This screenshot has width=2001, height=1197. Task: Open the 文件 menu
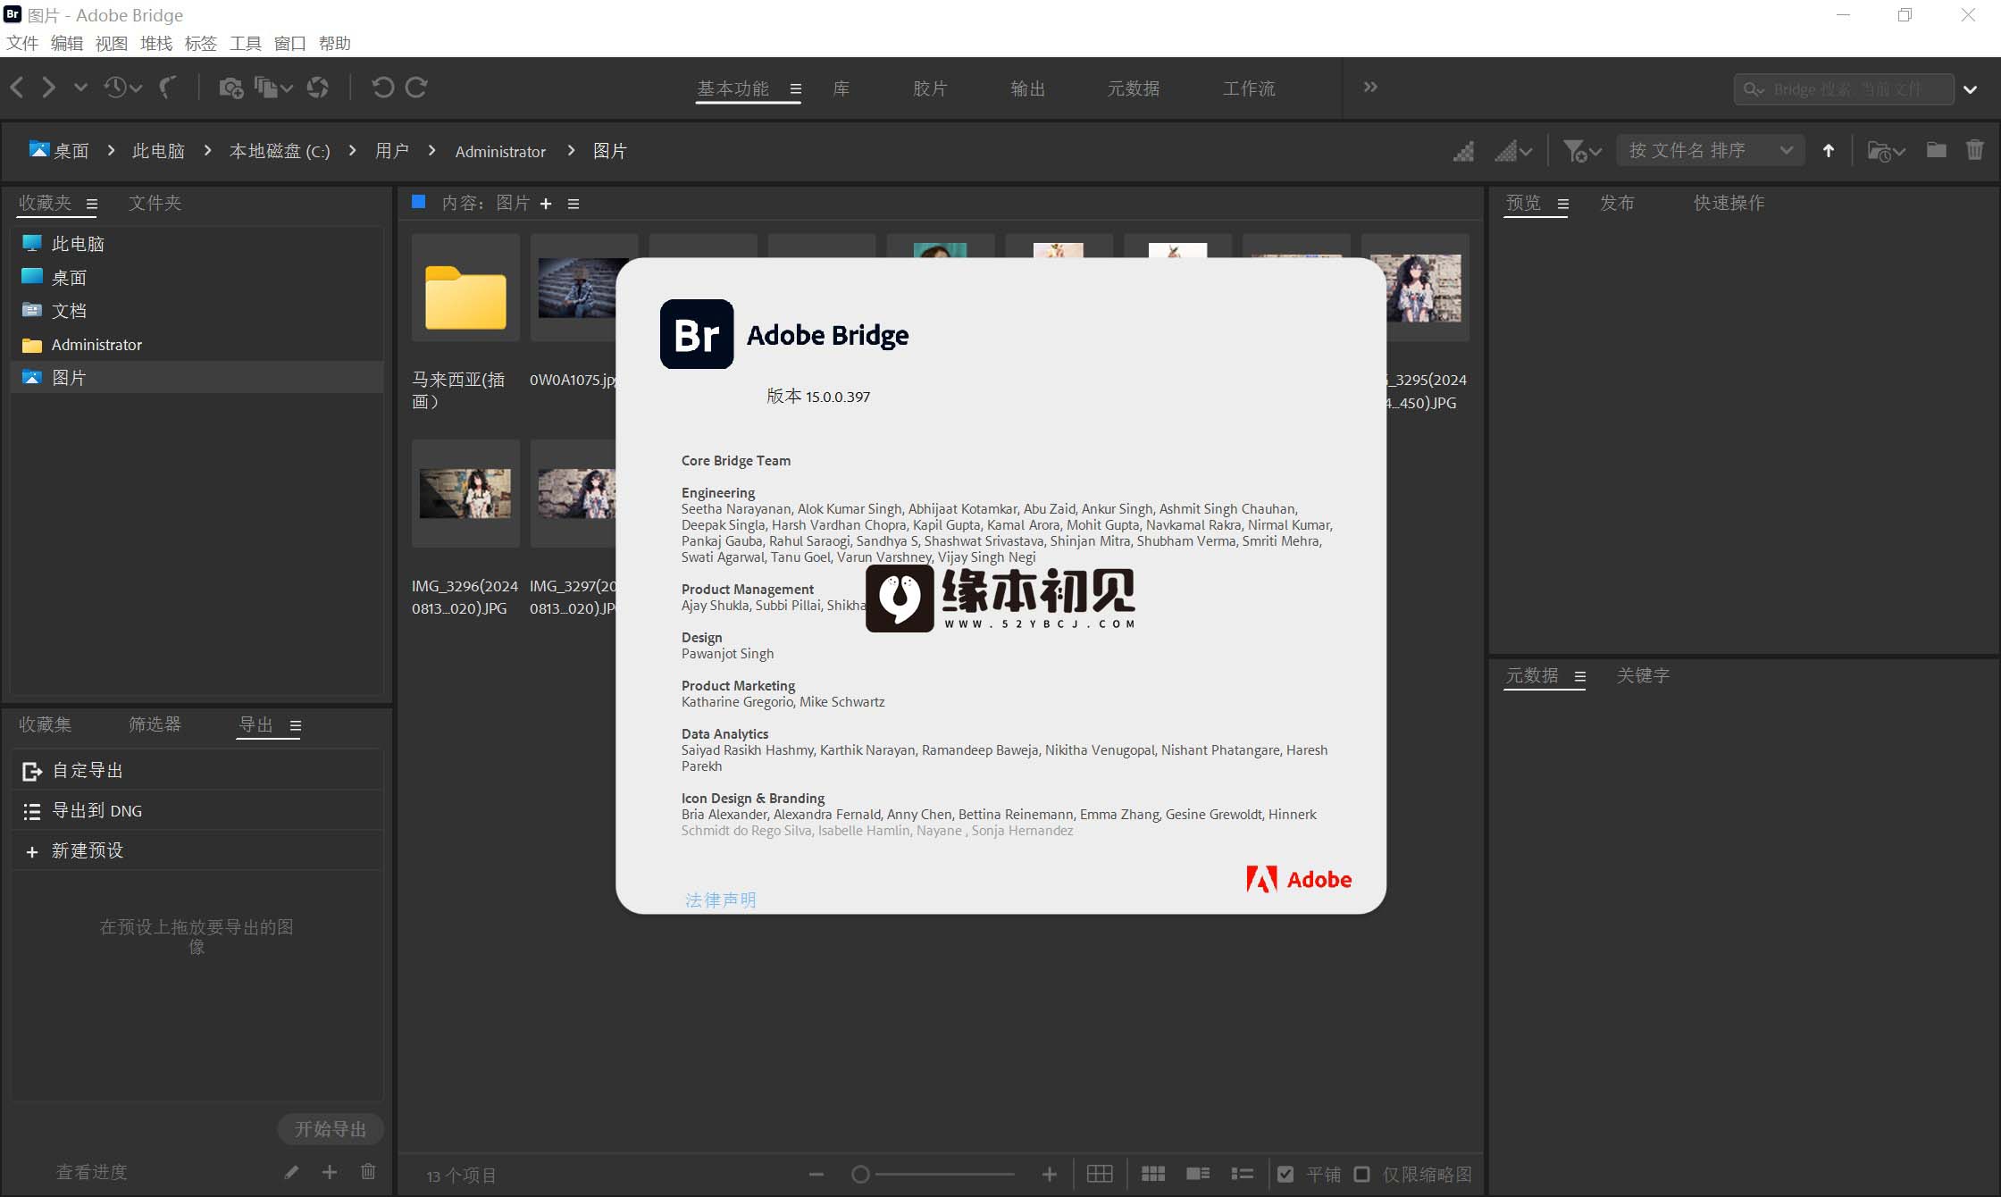pyautogui.click(x=22, y=43)
